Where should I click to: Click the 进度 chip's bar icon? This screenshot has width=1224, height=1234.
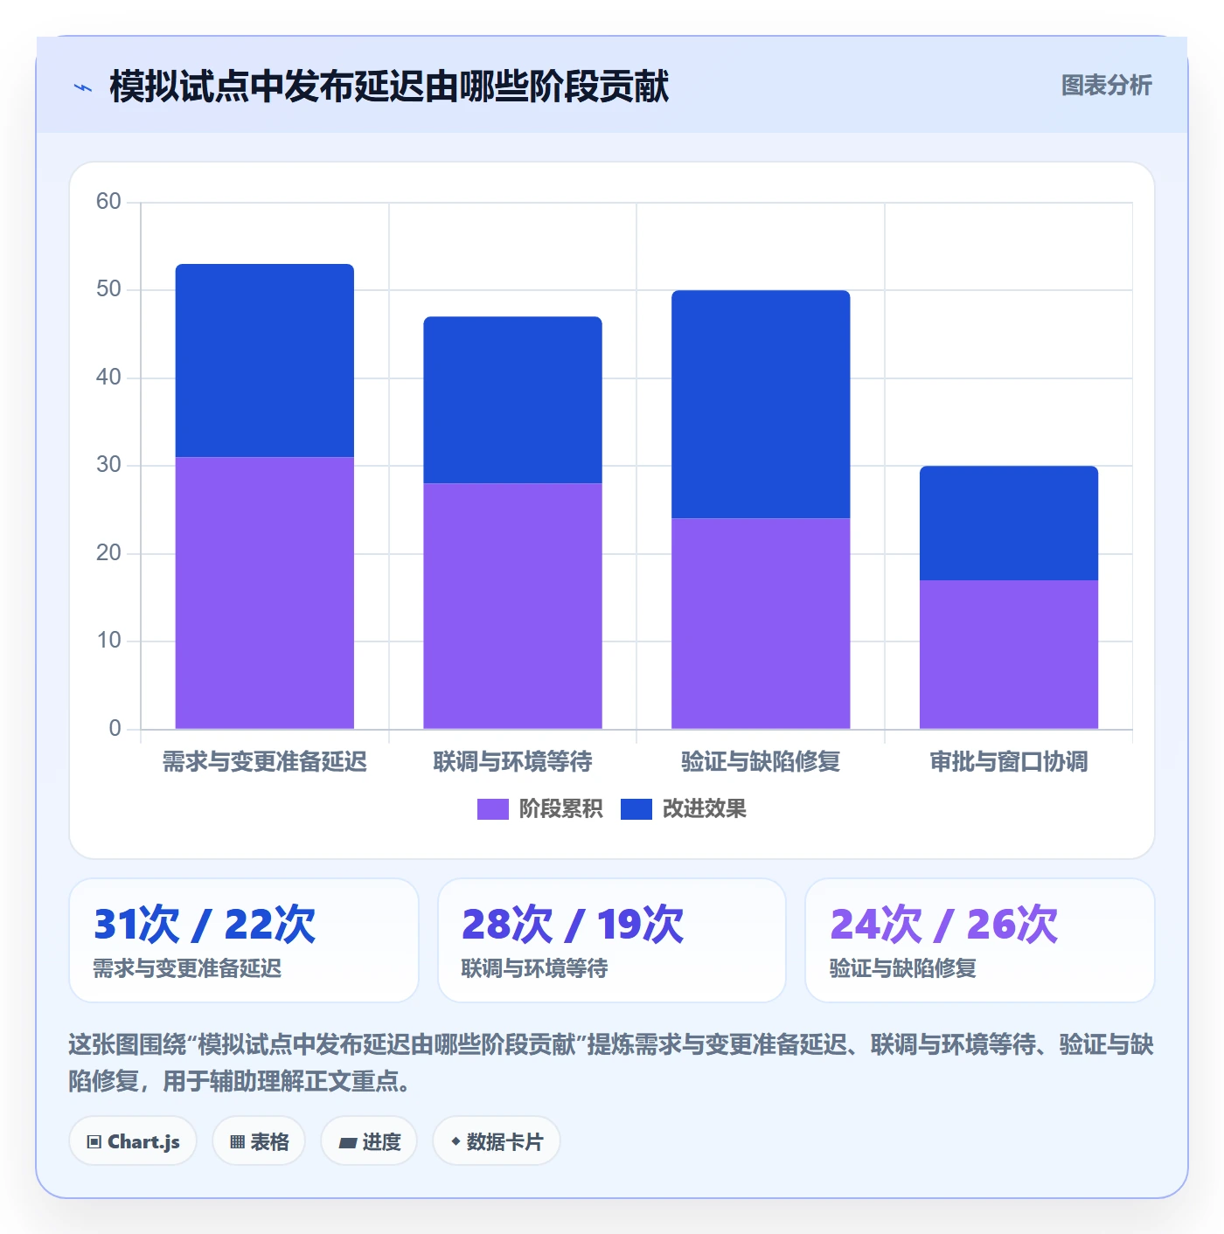(347, 1143)
